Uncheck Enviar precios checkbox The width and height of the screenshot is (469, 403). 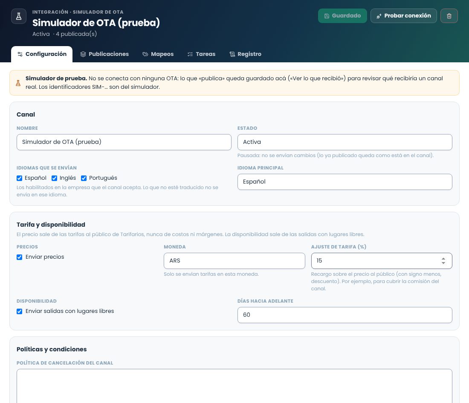[x=20, y=257]
